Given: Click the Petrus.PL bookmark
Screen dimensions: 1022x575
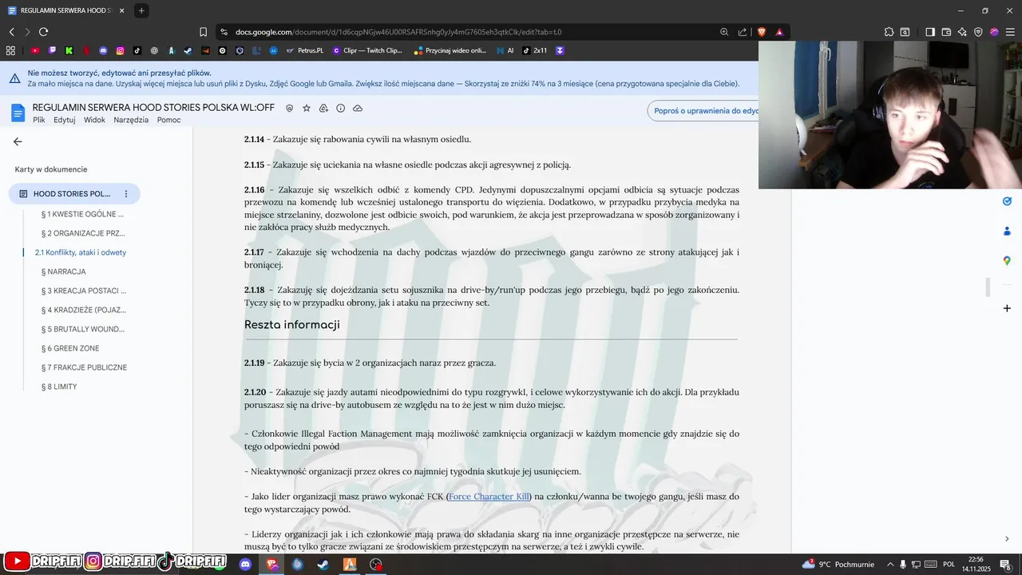Looking at the screenshot, I should pos(304,50).
